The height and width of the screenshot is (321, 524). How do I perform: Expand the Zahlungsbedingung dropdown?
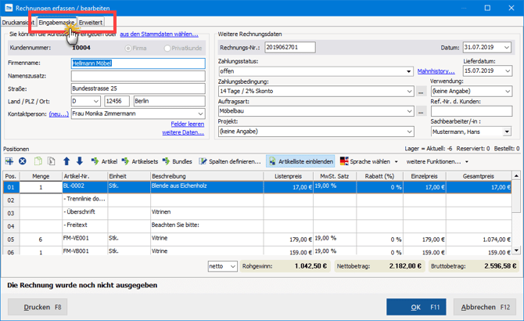tap(409, 92)
